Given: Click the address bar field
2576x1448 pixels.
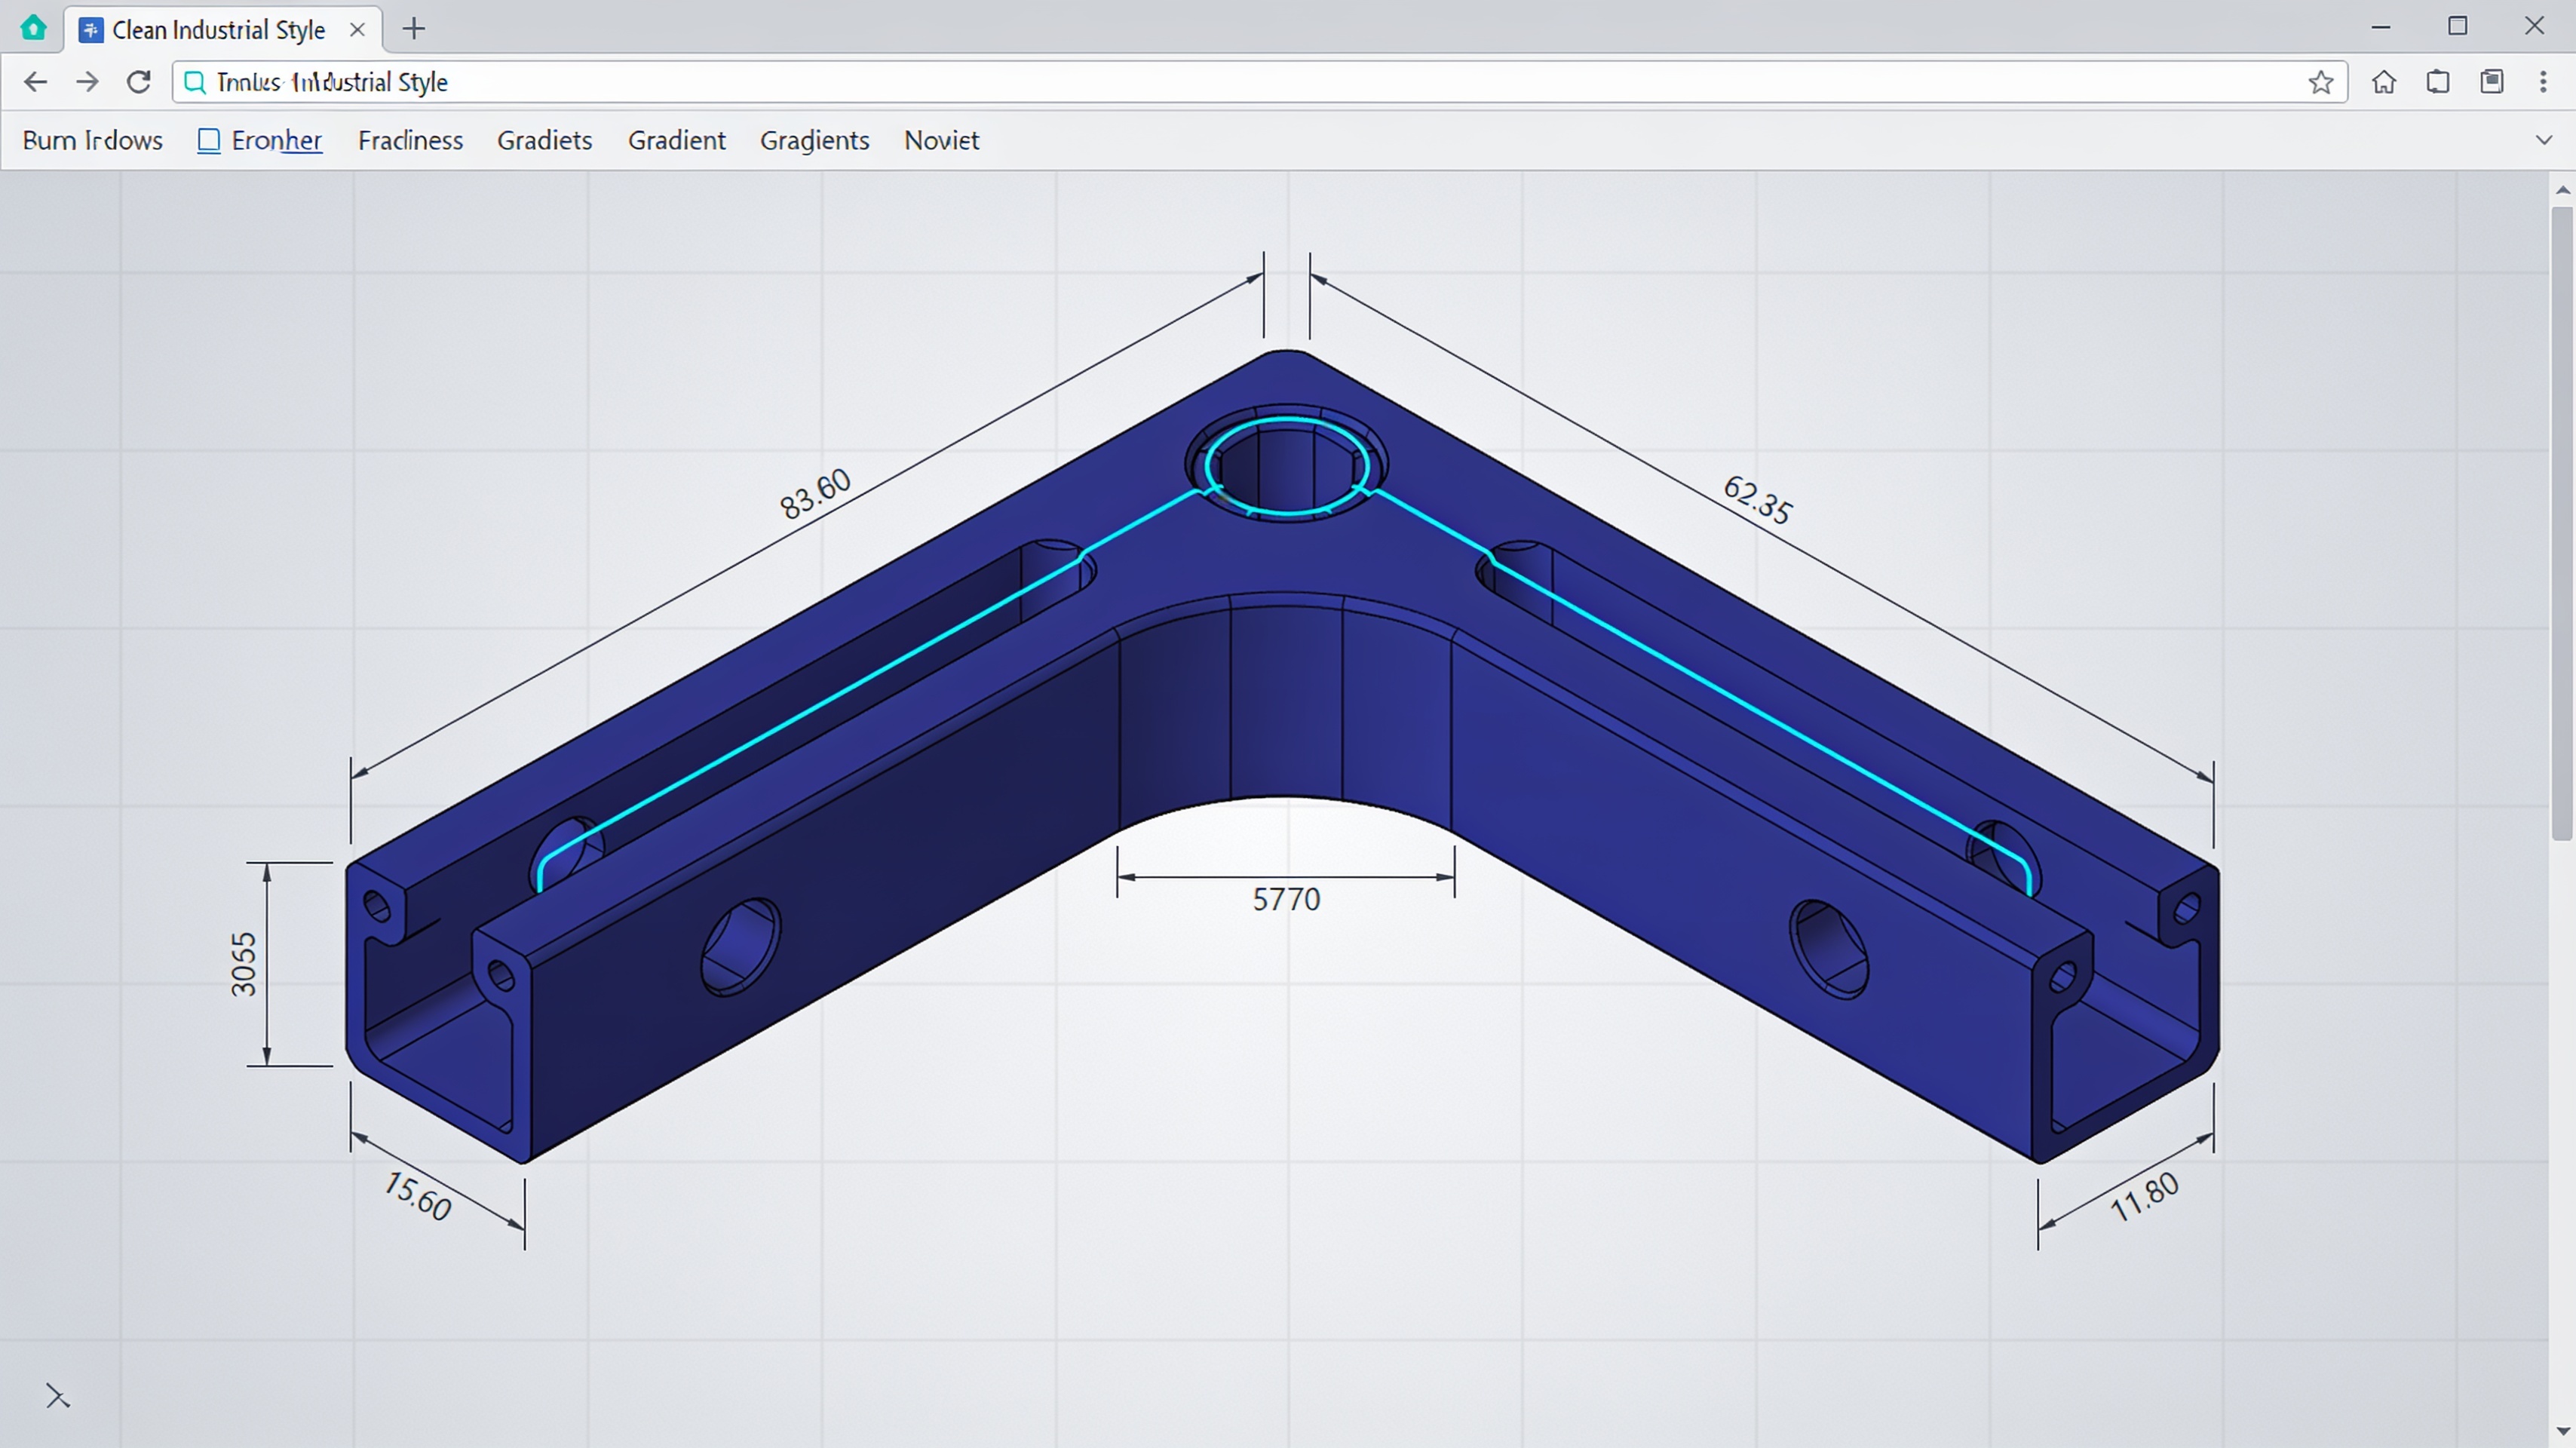Looking at the screenshot, I should (x=1259, y=82).
